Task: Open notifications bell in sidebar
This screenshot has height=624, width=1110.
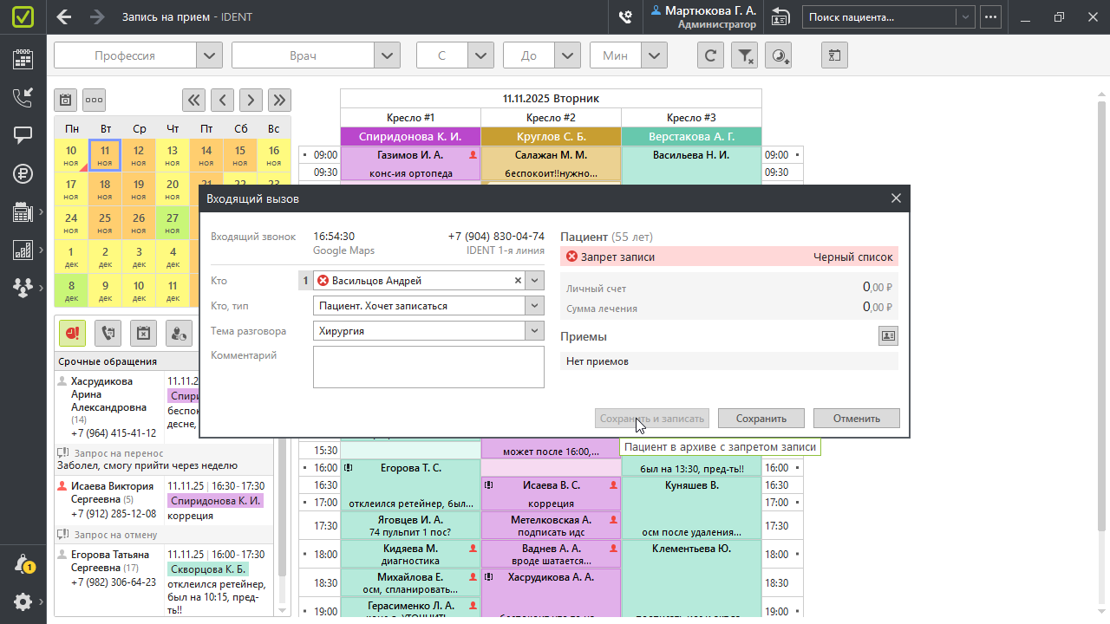Action: click(x=23, y=564)
